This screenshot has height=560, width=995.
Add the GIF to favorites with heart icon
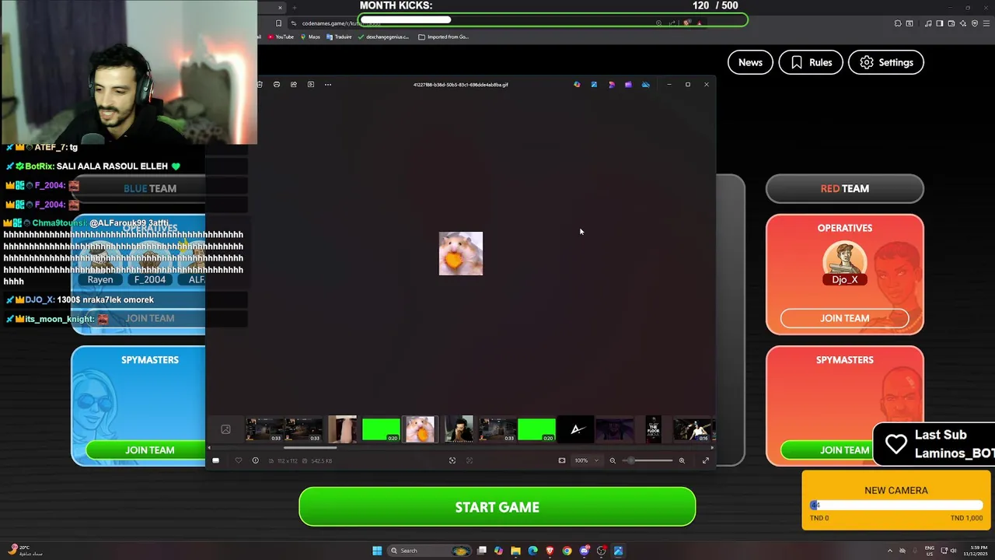pyautogui.click(x=239, y=460)
